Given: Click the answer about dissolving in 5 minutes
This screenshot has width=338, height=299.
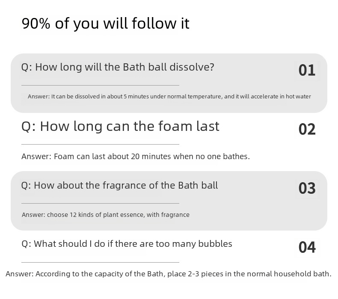Looking at the screenshot, I should 169,96.
